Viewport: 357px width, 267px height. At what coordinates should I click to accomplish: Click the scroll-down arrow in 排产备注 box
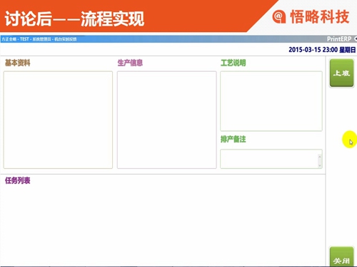320,165
